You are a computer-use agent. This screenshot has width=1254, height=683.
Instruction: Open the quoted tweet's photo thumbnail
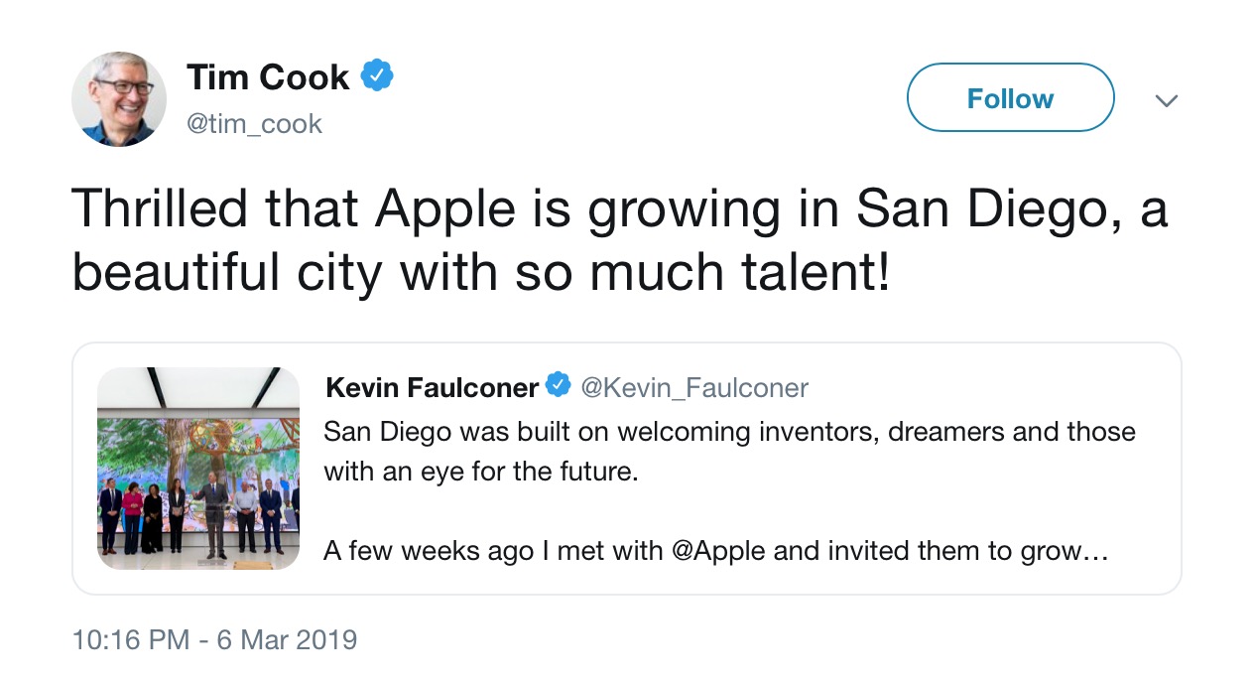click(198, 468)
